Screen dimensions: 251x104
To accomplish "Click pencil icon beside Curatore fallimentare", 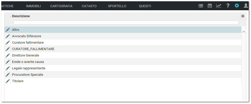I will pyautogui.click(x=7, y=43).
